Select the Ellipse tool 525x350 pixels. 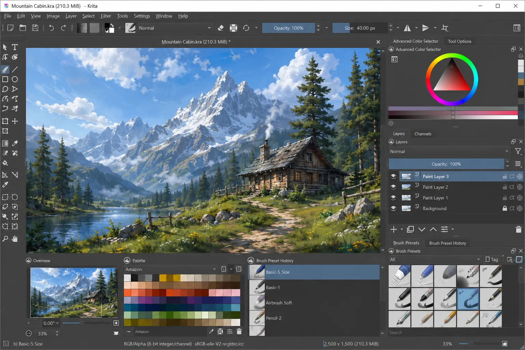[x=15, y=79]
